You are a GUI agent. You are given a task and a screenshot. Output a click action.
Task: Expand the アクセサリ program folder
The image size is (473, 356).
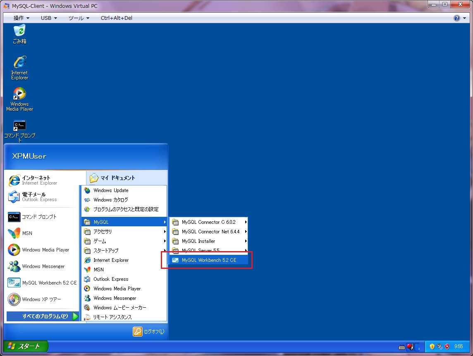[124, 232]
